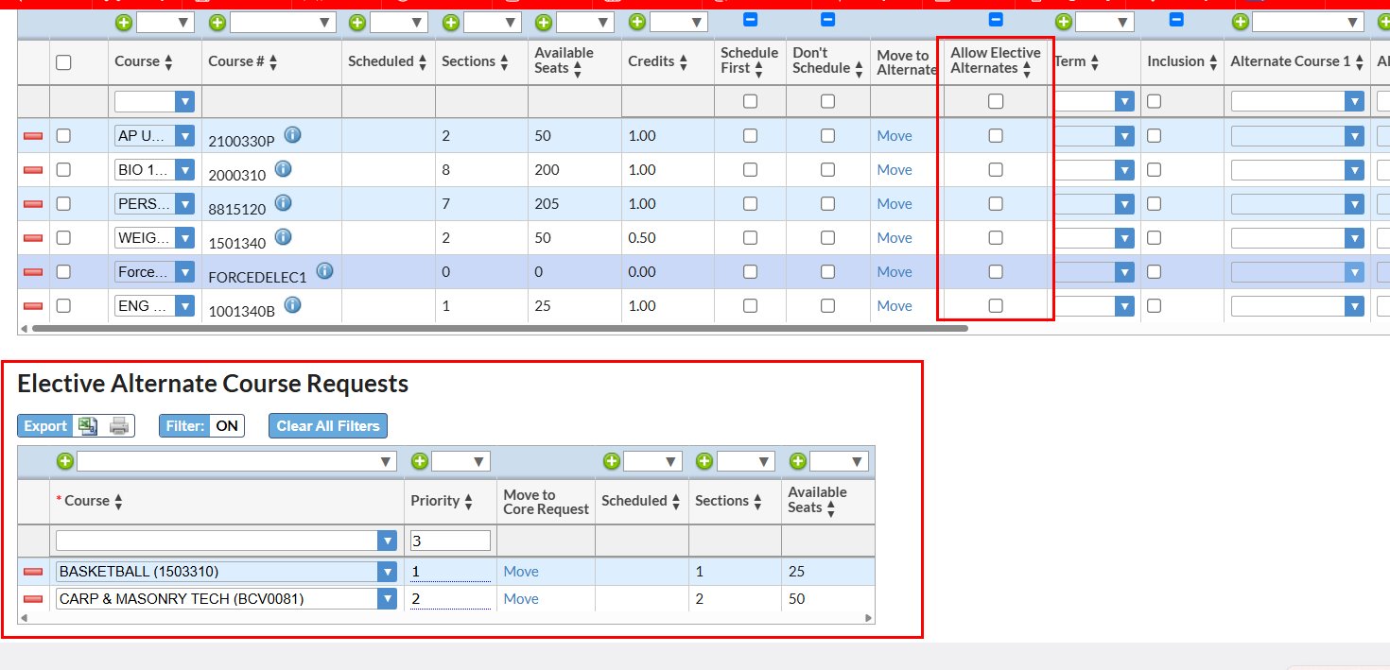
Task: Remove the WEIG... course request row
Action: coord(33,238)
